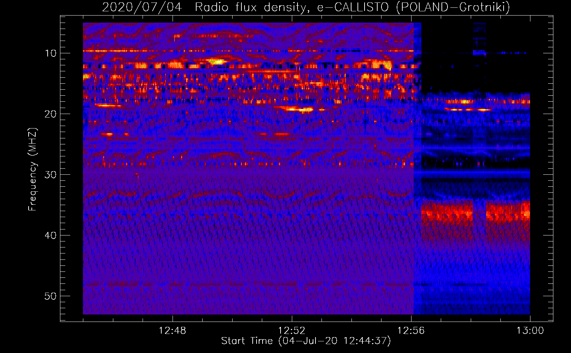Screen dimensions: 571x353
Task: Click the 10 MHz frequency tick label
Action: coord(51,53)
